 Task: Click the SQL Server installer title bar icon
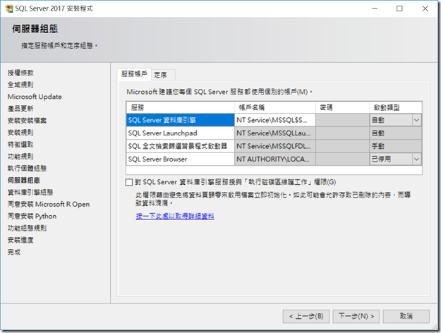pyautogui.click(x=9, y=8)
